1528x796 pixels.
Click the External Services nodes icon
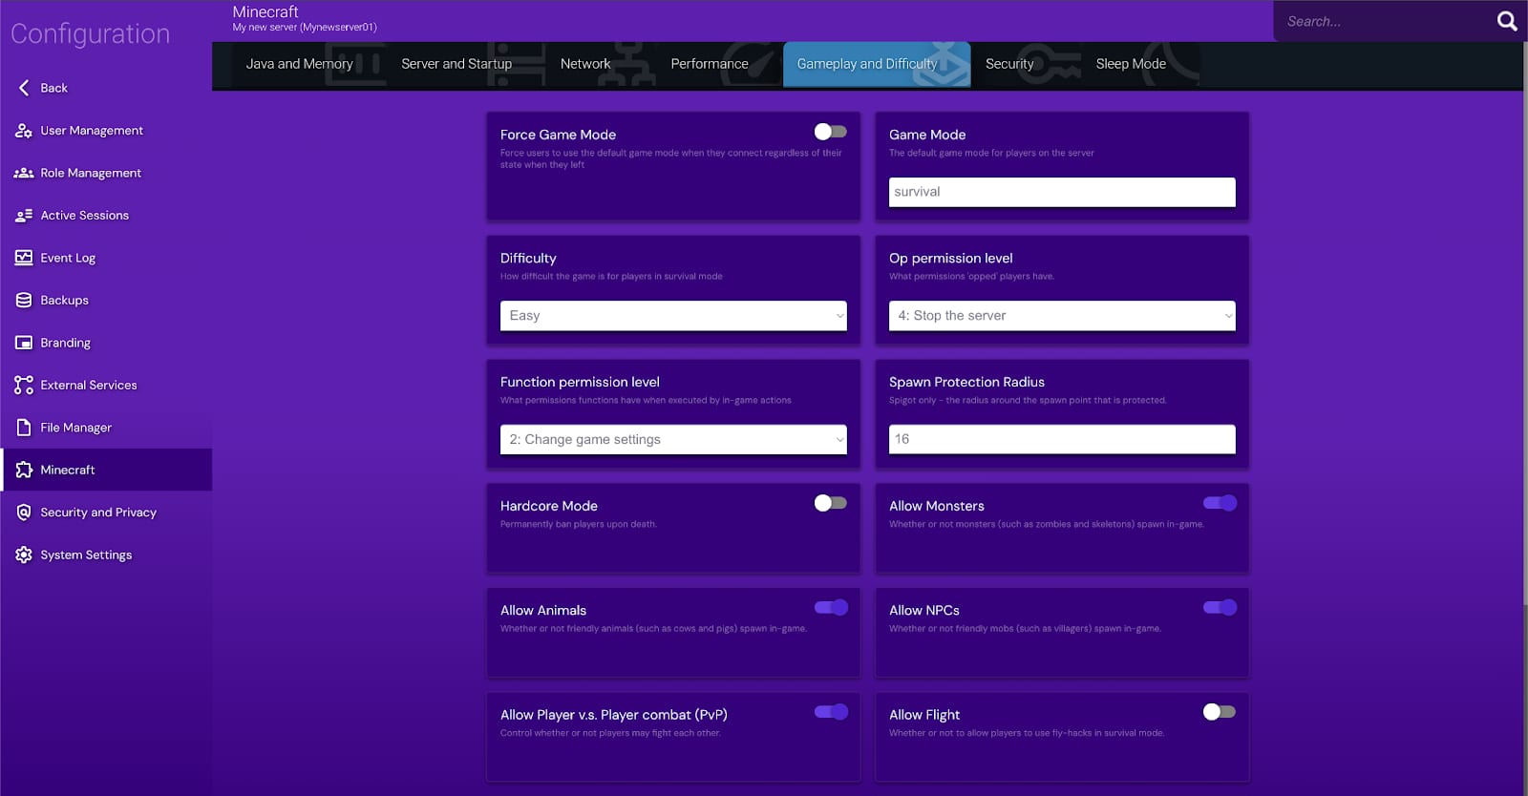[24, 385]
